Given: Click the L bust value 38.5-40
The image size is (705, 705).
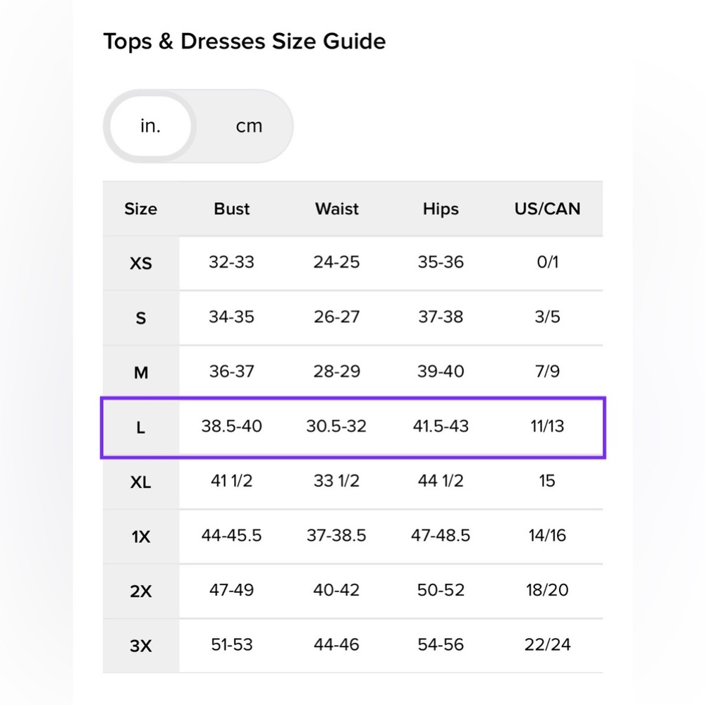Looking at the screenshot, I should tap(231, 427).
